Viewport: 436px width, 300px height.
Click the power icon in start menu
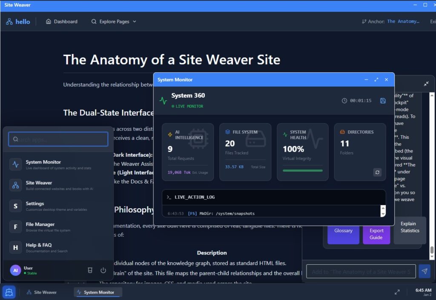pos(103,270)
